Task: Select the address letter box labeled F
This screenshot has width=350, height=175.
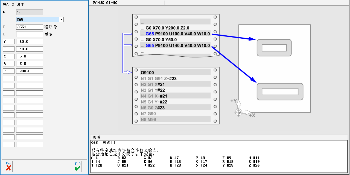Action: (x=9, y=71)
